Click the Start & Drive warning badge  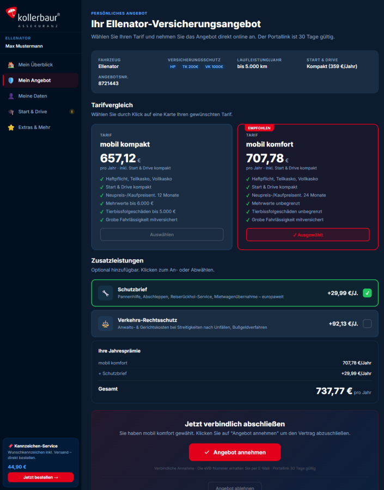(72, 112)
